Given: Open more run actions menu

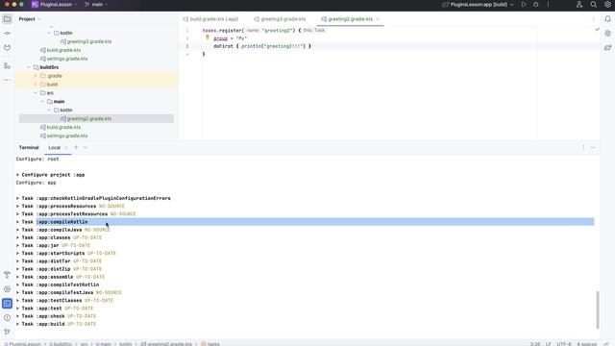Looking at the screenshot, I should click(548, 4).
